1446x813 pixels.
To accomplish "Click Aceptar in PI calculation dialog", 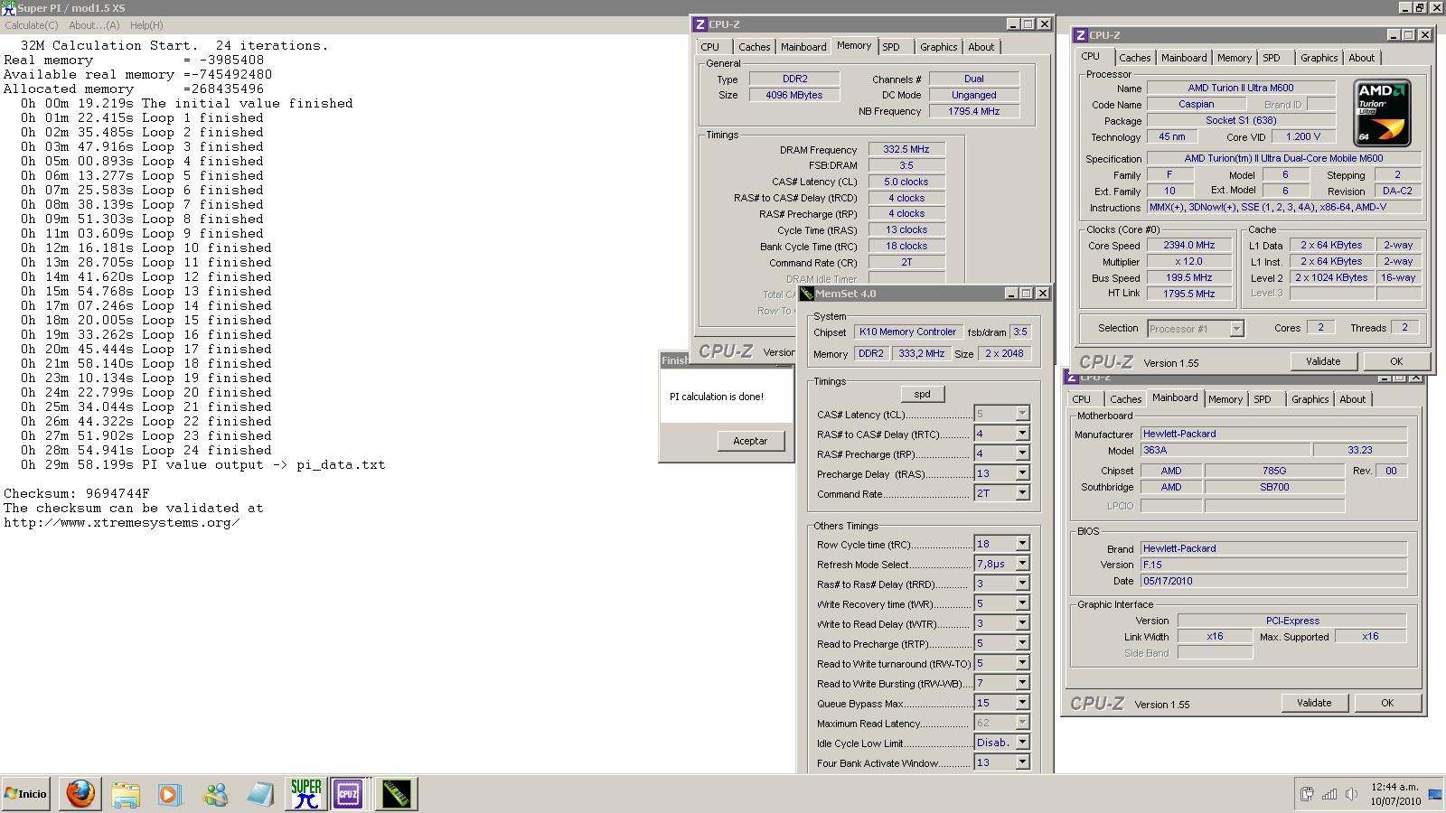I will (x=750, y=441).
